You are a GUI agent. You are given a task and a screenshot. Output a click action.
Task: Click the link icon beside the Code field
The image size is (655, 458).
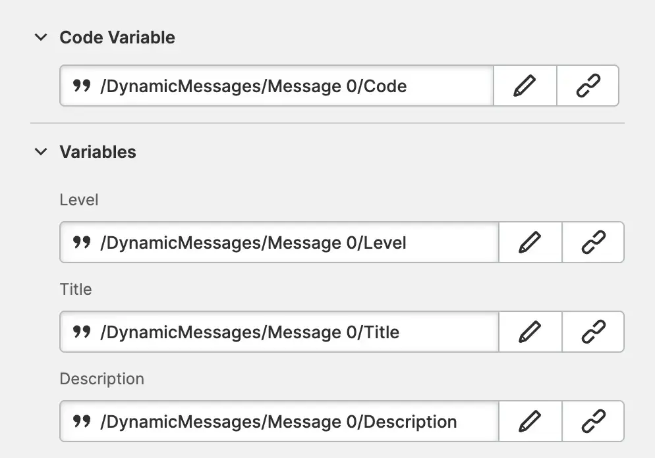588,86
